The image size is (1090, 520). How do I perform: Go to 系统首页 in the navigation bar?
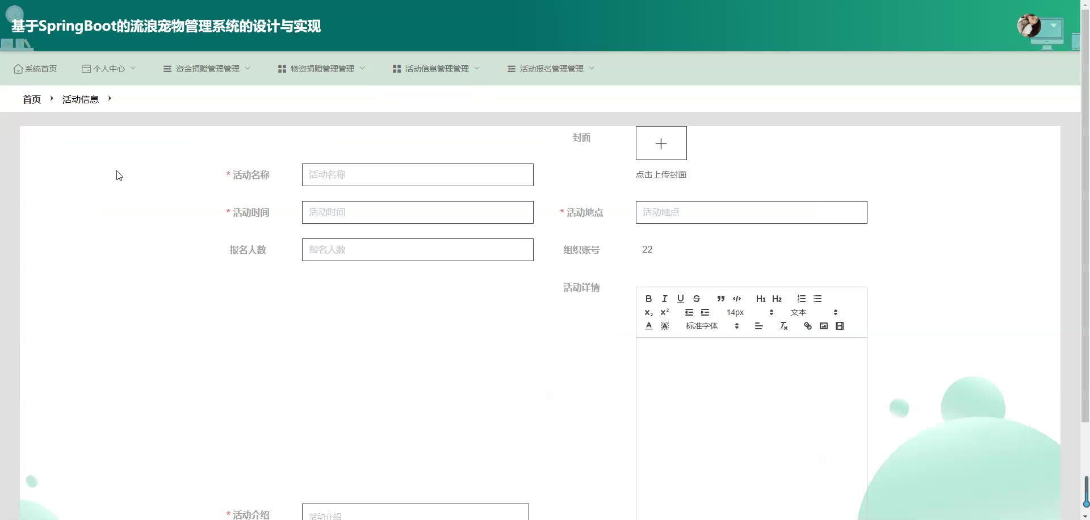35,69
